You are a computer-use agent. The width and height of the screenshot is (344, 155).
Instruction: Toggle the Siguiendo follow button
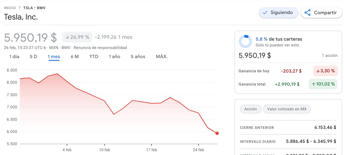tap(278, 12)
